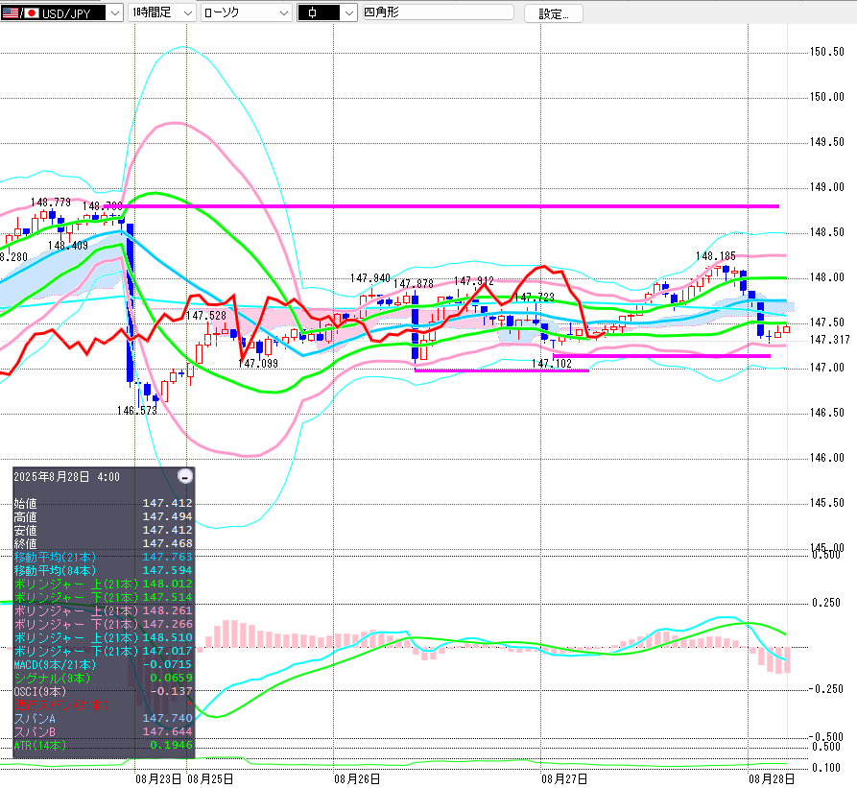This screenshot has height=788, width=857.
Task: Click the 147.723 price label
Action: [x=535, y=298]
